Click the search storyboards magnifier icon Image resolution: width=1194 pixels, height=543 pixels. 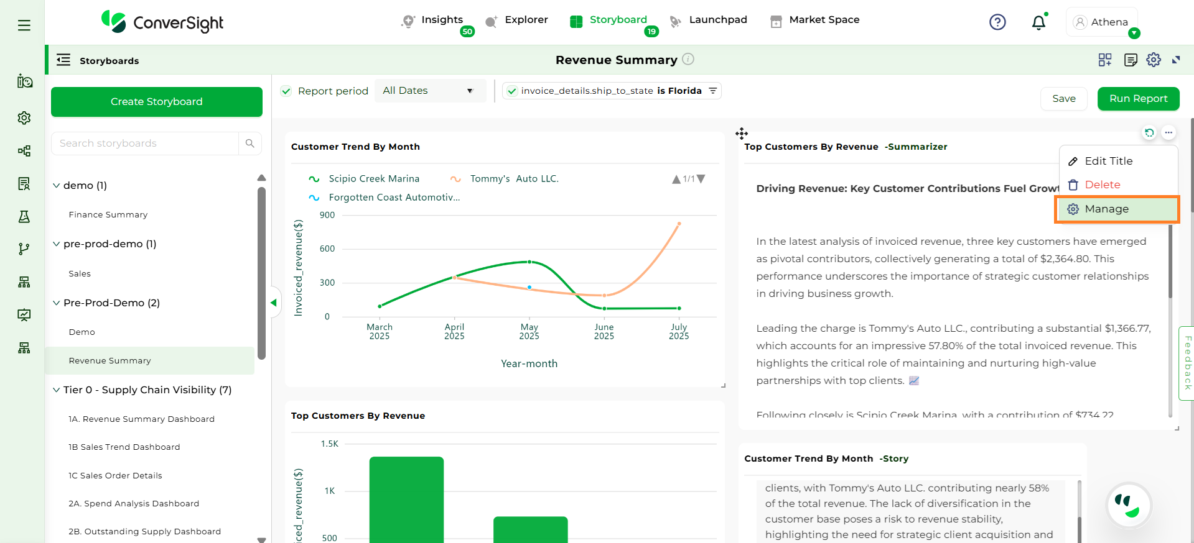(x=250, y=144)
